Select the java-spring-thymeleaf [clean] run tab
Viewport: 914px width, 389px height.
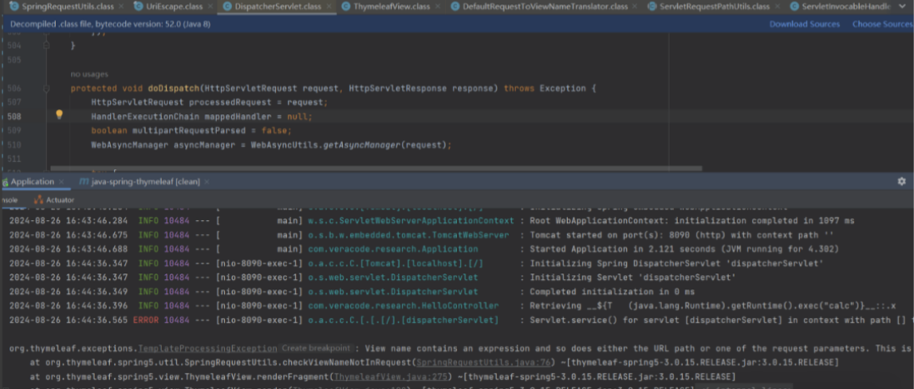click(145, 182)
